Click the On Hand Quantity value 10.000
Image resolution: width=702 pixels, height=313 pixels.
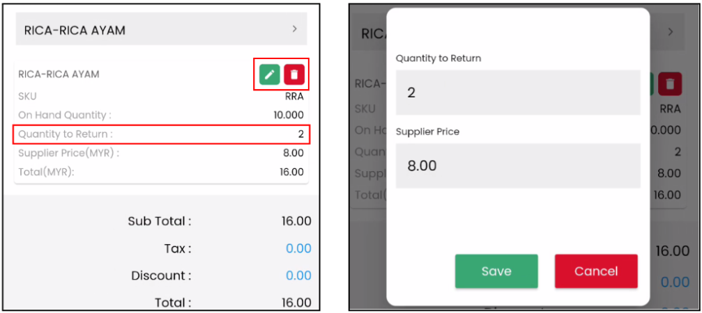288,115
